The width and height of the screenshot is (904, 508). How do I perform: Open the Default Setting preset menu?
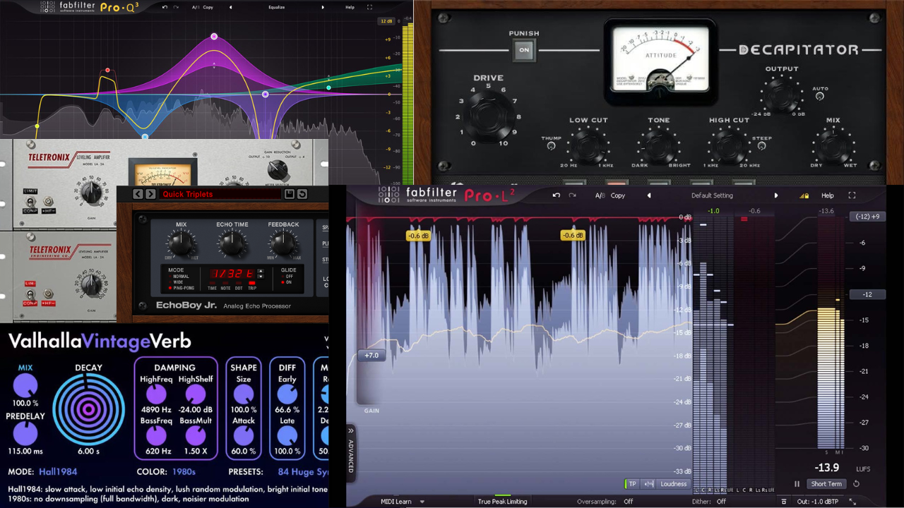tap(712, 195)
